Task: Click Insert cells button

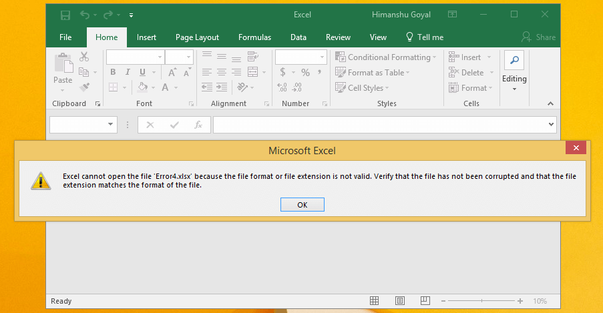Action: 465,57
